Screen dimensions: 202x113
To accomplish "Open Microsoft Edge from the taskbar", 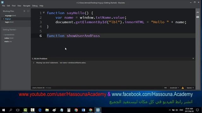I will tap(40, 110).
